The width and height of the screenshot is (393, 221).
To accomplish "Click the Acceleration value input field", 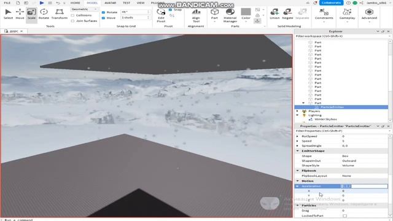I will 364,186.
